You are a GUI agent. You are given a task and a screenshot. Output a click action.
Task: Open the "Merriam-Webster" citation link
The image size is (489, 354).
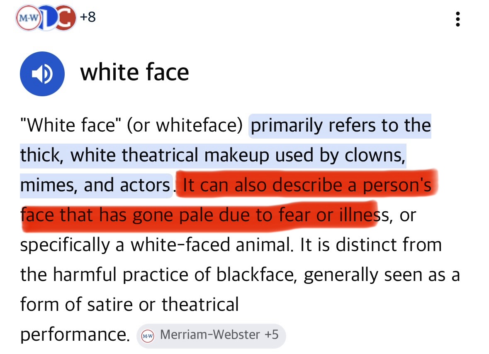(x=210, y=335)
